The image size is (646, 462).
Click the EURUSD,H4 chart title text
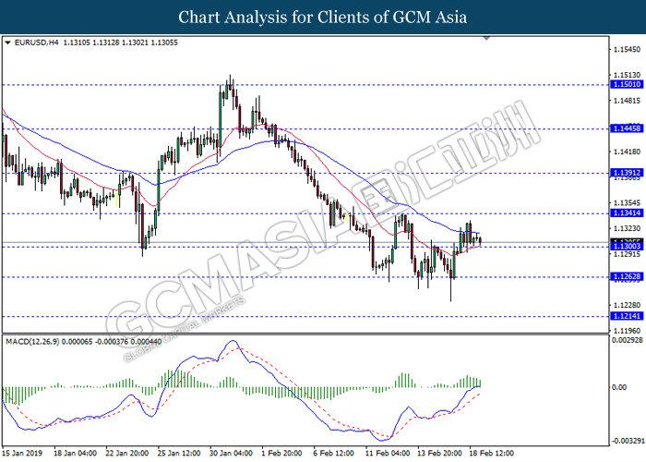36,43
